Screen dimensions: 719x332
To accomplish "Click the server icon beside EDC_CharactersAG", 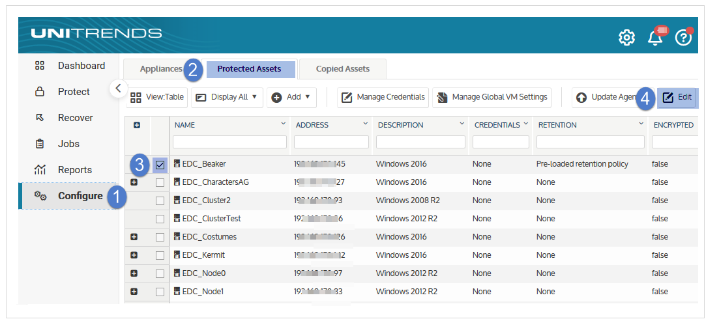I will point(177,182).
